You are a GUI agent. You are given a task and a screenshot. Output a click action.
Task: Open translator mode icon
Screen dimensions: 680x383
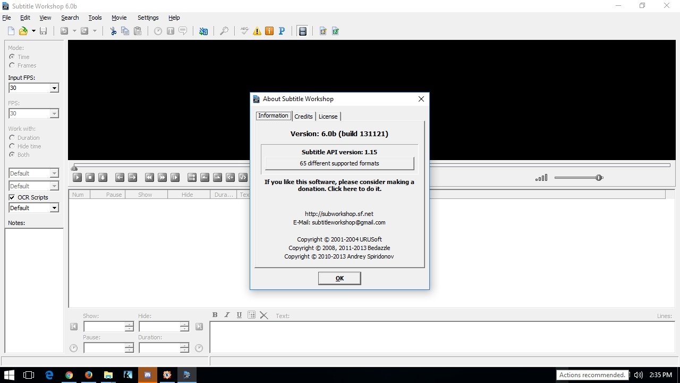pyautogui.click(x=203, y=31)
